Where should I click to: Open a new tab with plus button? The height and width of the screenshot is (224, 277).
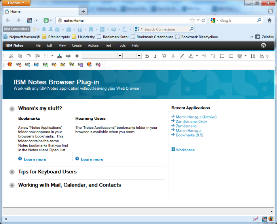click(83, 11)
